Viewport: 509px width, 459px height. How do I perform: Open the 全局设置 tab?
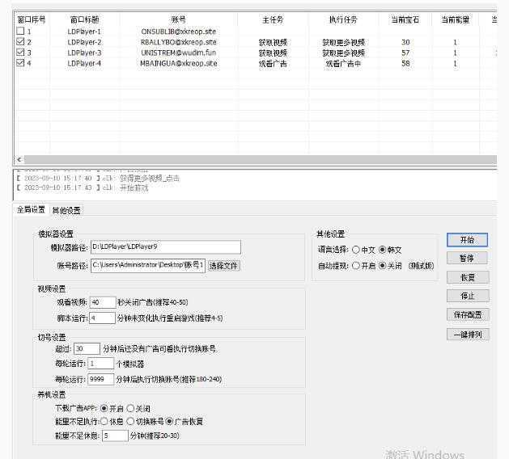(x=32, y=210)
